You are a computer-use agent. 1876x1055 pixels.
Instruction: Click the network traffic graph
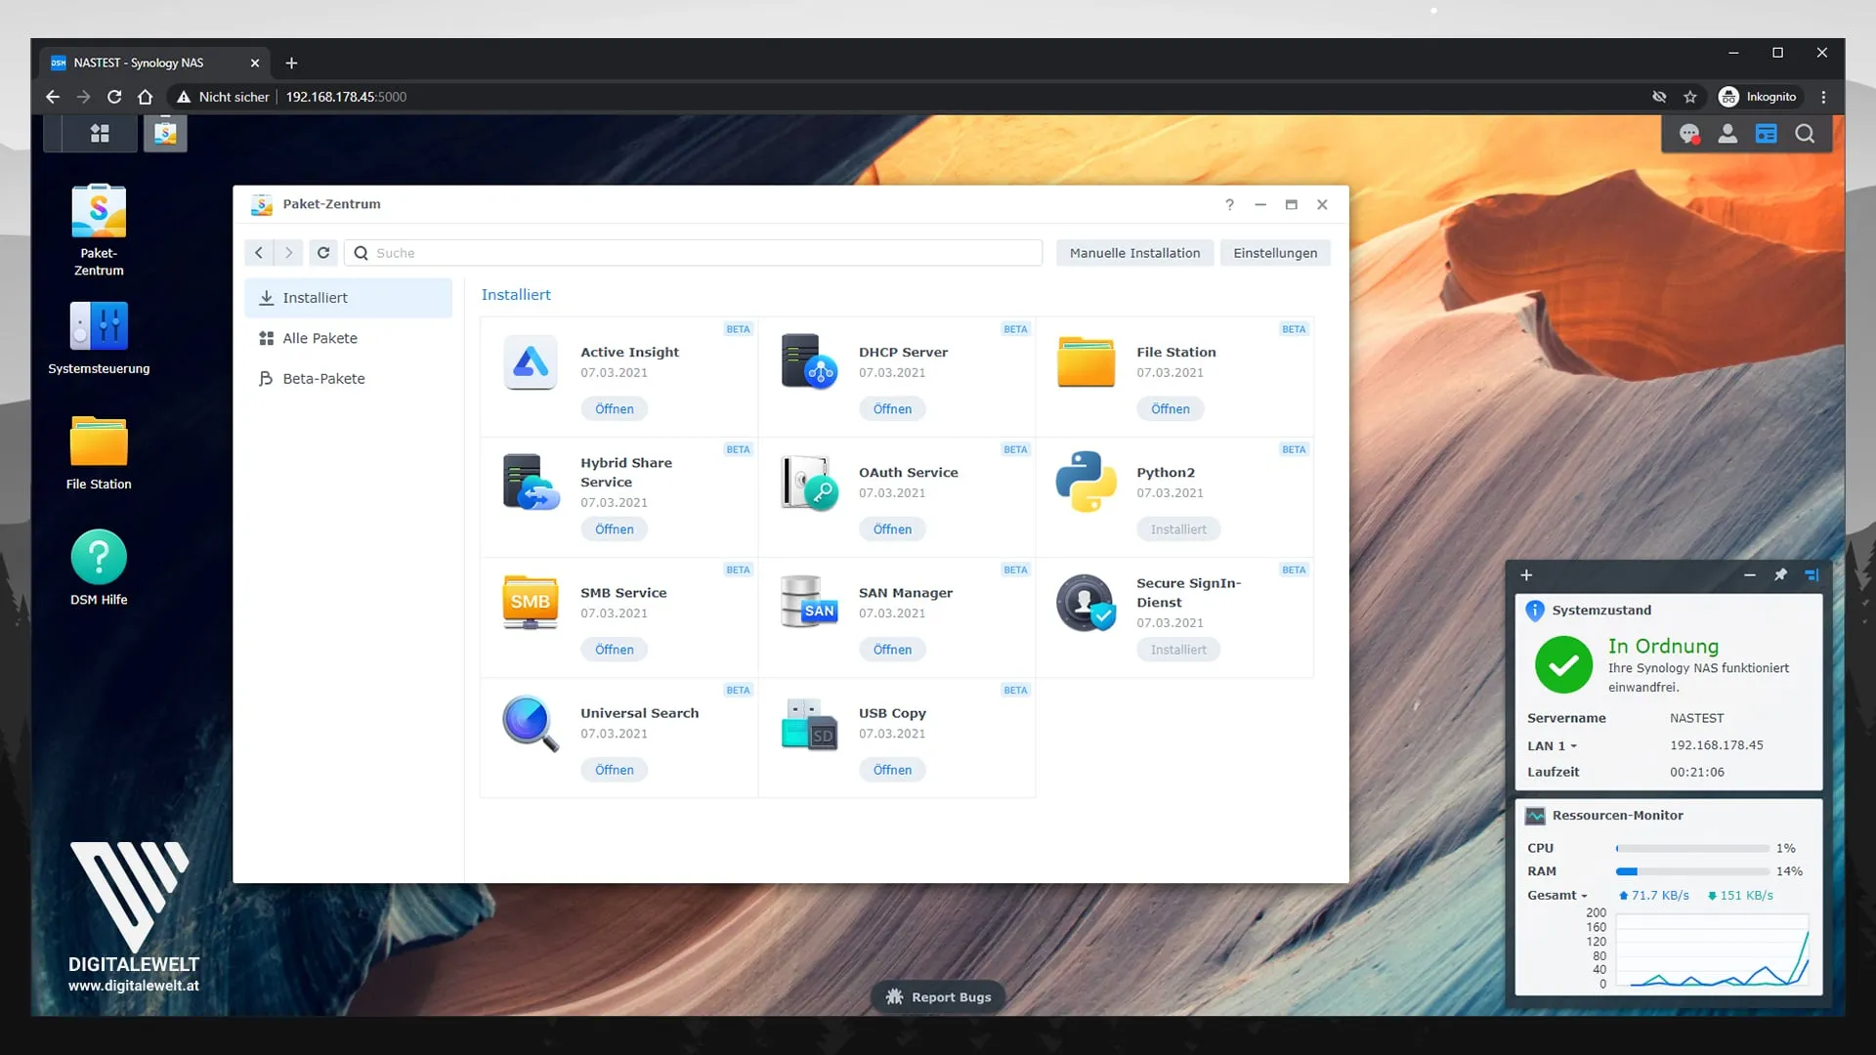(1712, 950)
